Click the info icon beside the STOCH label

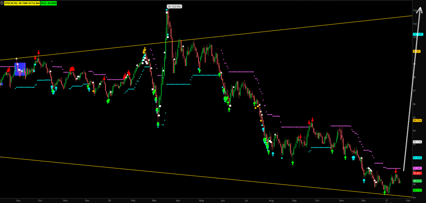[2, 3]
